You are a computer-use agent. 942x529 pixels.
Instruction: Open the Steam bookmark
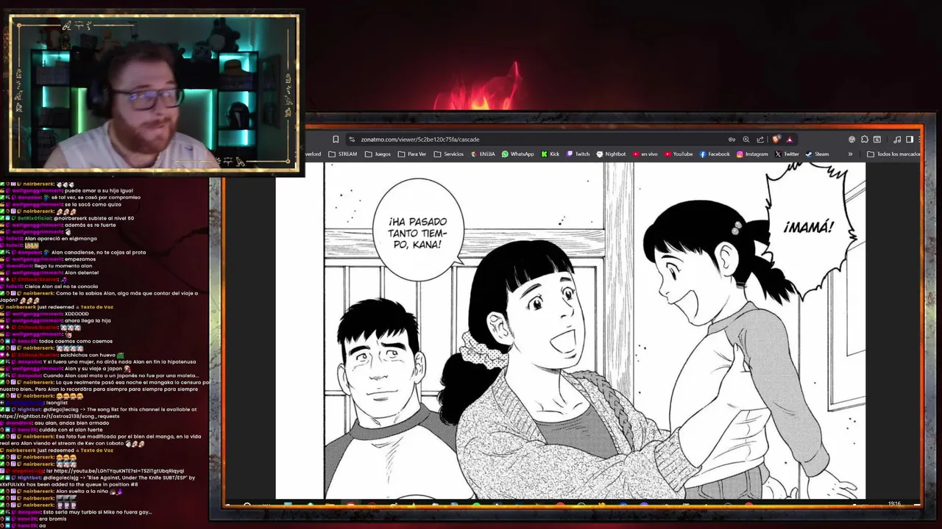(817, 154)
